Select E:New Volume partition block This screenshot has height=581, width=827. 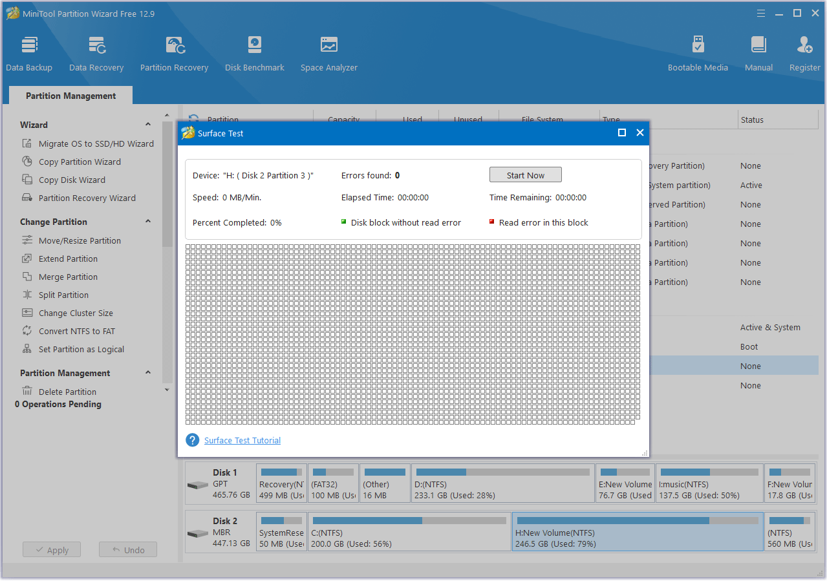coord(625,483)
